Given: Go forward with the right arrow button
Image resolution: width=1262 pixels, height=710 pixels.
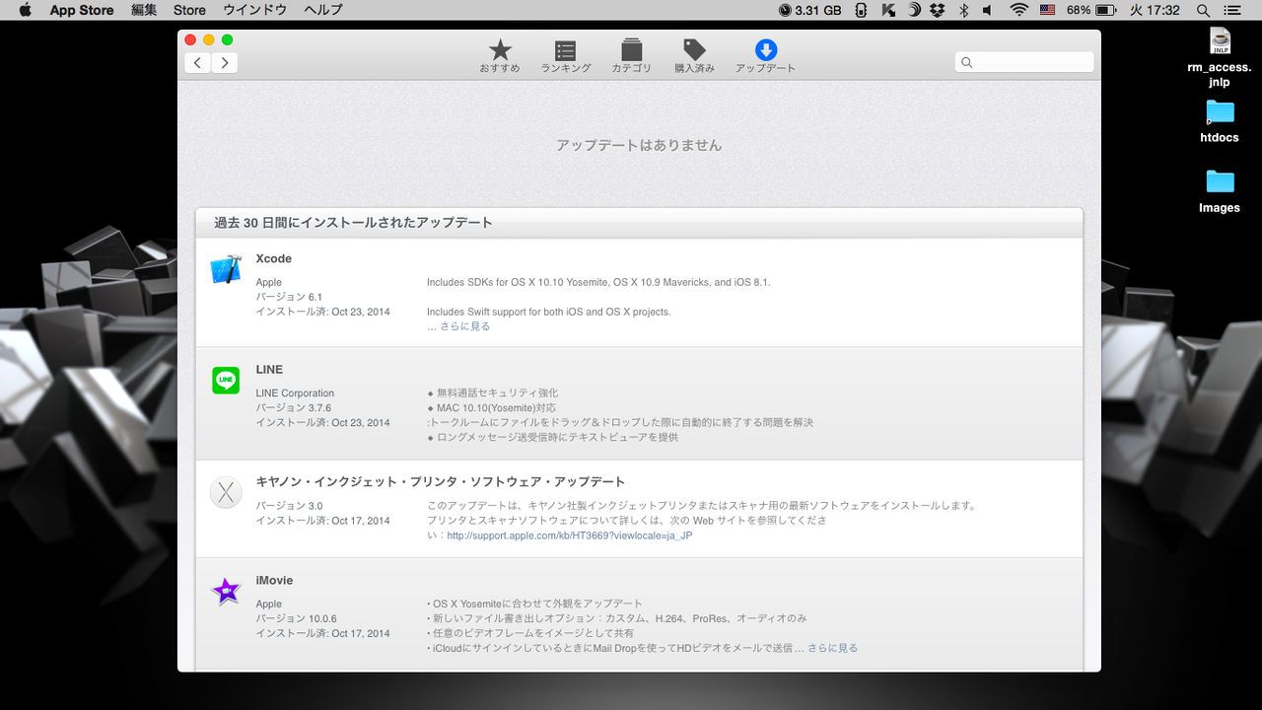Looking at the screenshot, I should pyautogui.click(x=225, y=63).
